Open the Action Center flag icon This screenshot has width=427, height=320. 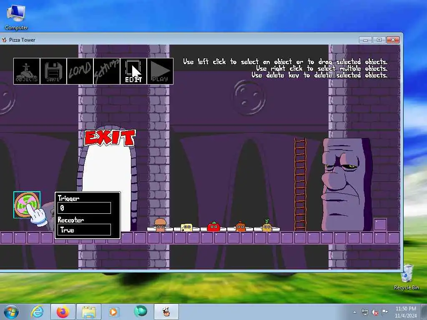384,312
